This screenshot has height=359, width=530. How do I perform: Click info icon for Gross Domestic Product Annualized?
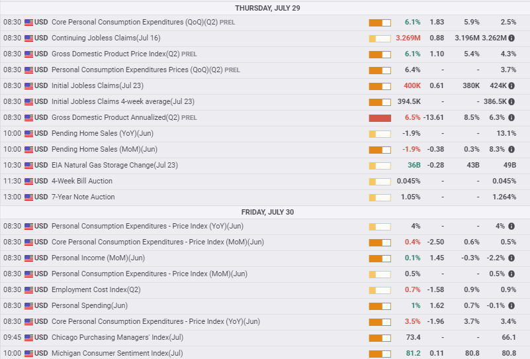coord(511,117)
